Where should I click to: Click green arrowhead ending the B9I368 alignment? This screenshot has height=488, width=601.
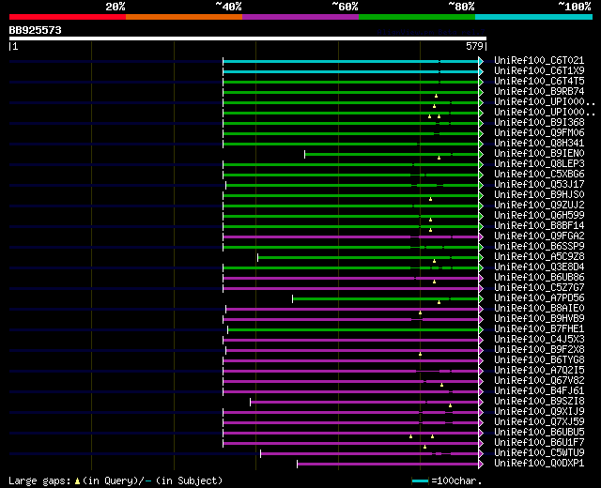(481, 123)
